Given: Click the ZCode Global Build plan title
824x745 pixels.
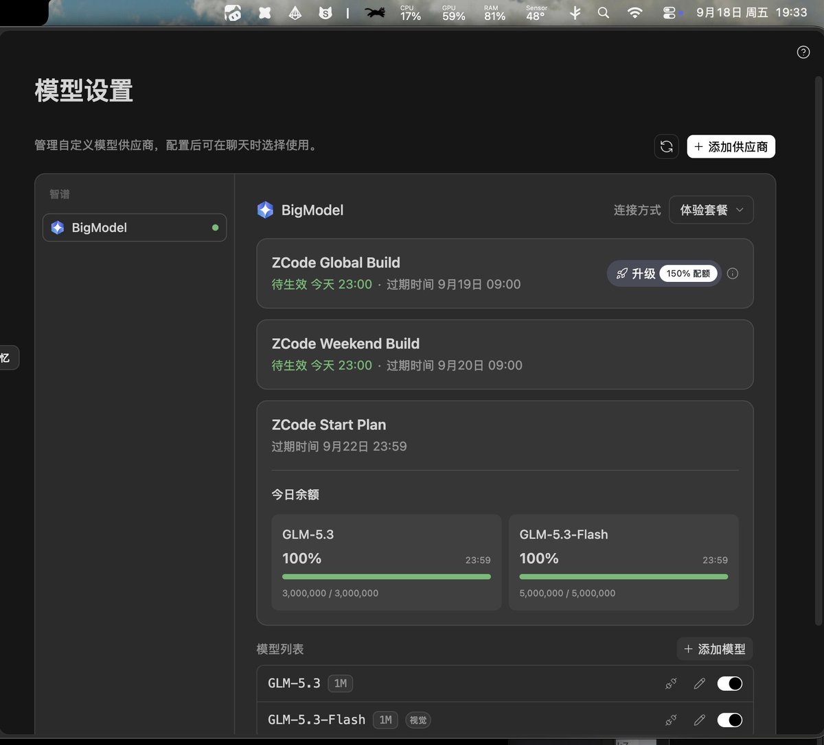Looking at the screenshot, I should pos(336,263).
